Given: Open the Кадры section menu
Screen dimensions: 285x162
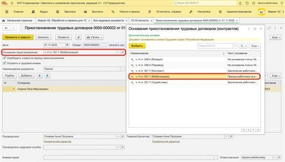Looking at the screenshot, I should tap(44, 12).
